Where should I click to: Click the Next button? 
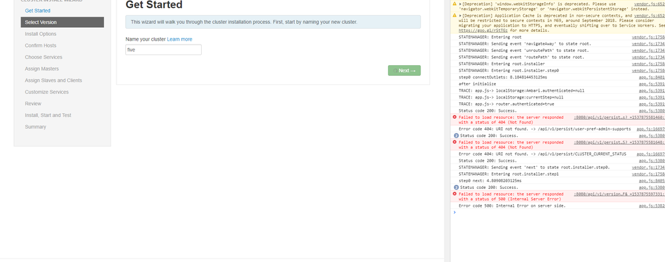404,70
